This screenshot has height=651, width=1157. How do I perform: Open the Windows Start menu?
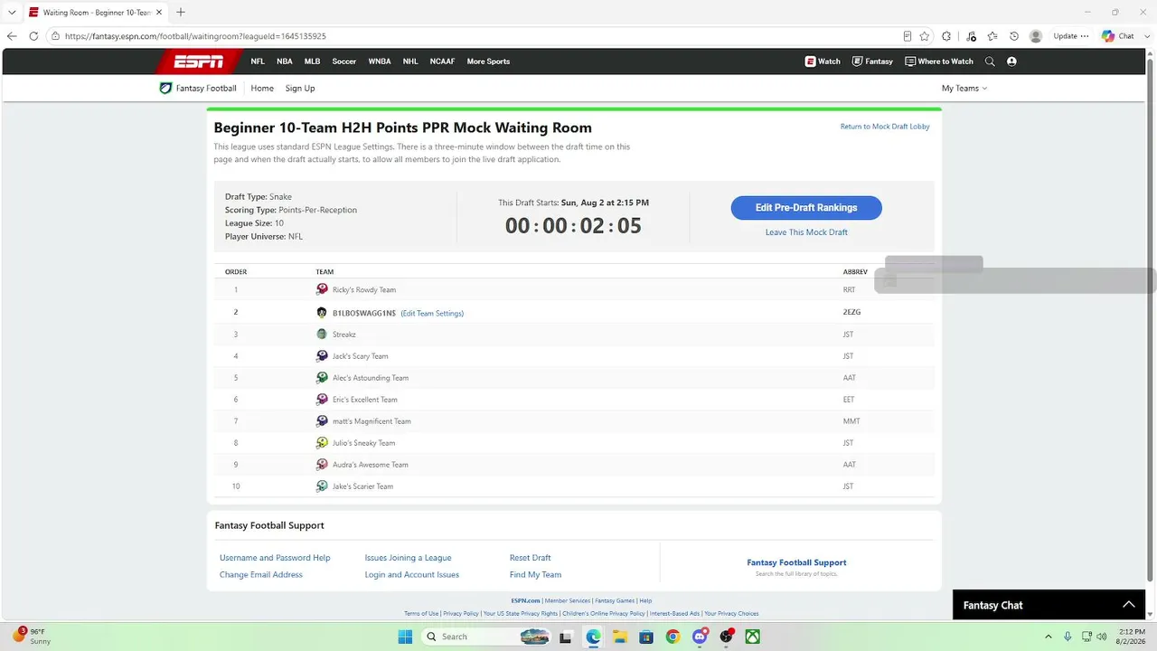tap(405, 637)
